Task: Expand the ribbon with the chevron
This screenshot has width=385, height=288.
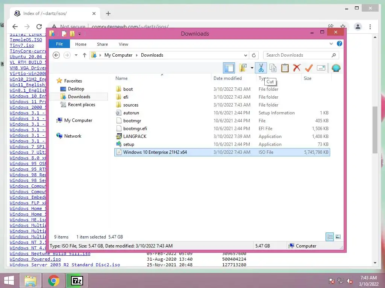Action: click(331, 44)
